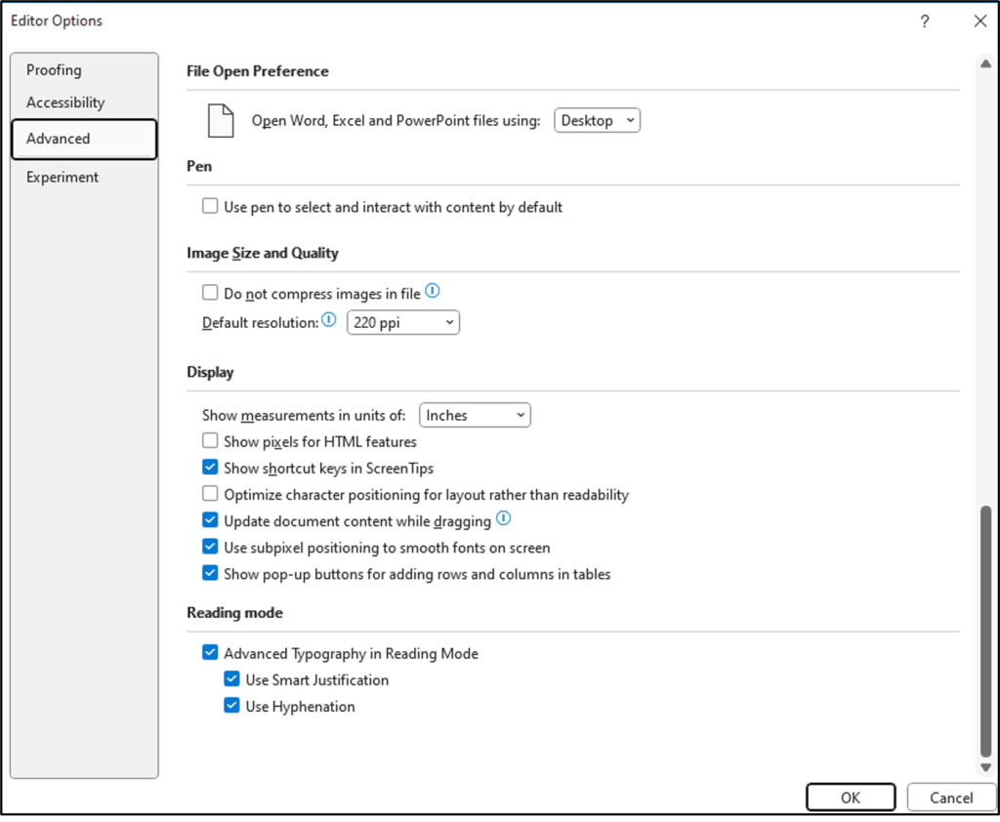Click info icon beside Update document content while dragging
The width and height of the screenshot is (1000, 822).
(504, 518)
